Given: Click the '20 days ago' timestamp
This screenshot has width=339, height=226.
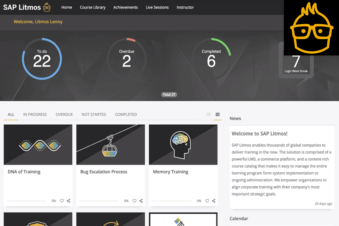Looking at the screenshot, I should 323,203.
